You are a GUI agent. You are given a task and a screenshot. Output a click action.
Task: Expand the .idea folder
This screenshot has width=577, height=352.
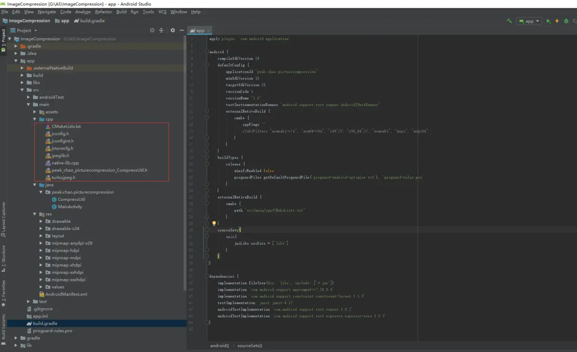(x=16, y=53)
